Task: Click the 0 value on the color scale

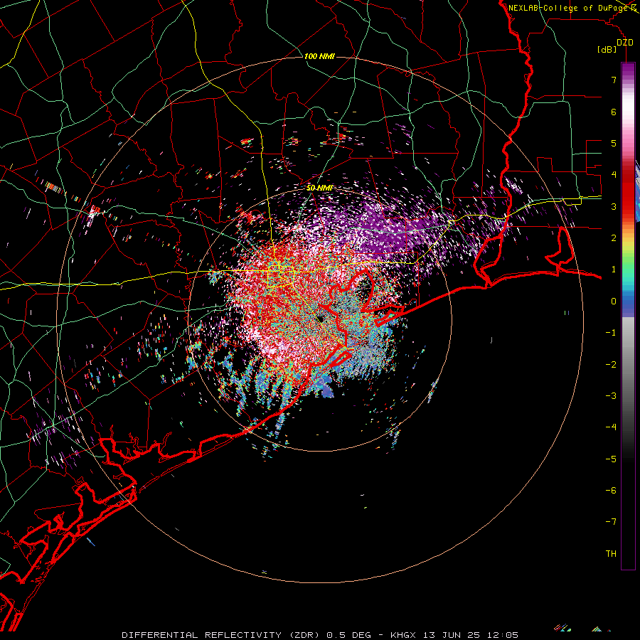Action: (x=614, y=302)
